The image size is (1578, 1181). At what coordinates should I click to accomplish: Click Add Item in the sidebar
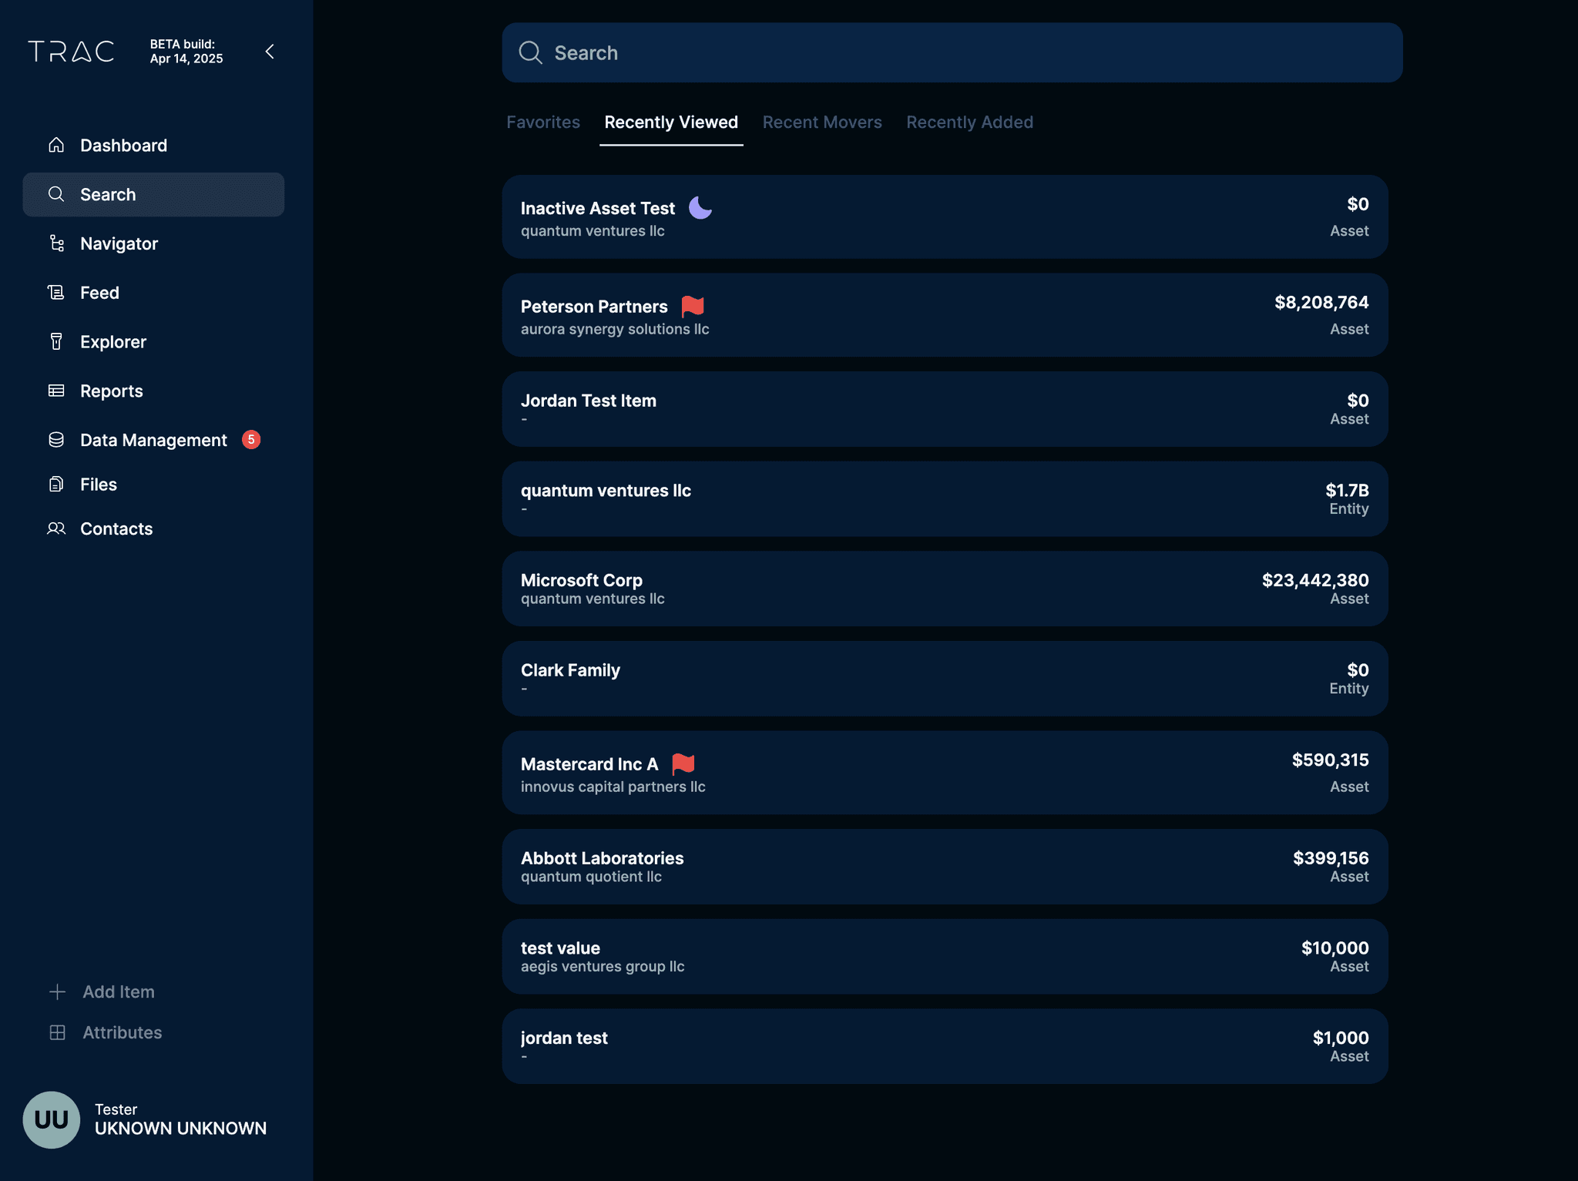[118, 991]
